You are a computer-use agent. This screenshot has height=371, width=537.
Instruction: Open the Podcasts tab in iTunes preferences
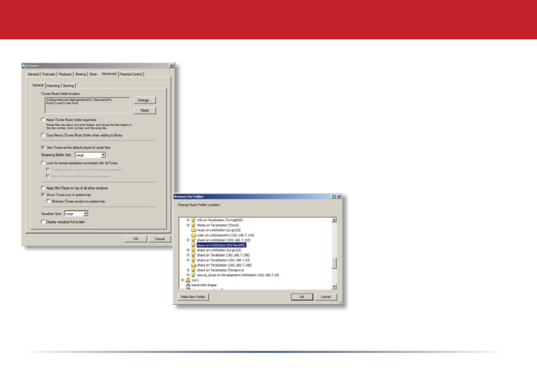pos(48,74)
